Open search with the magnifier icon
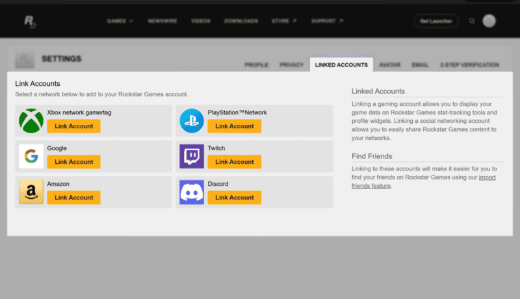Viewport: 520px width, 299px height. pos(472,21)
